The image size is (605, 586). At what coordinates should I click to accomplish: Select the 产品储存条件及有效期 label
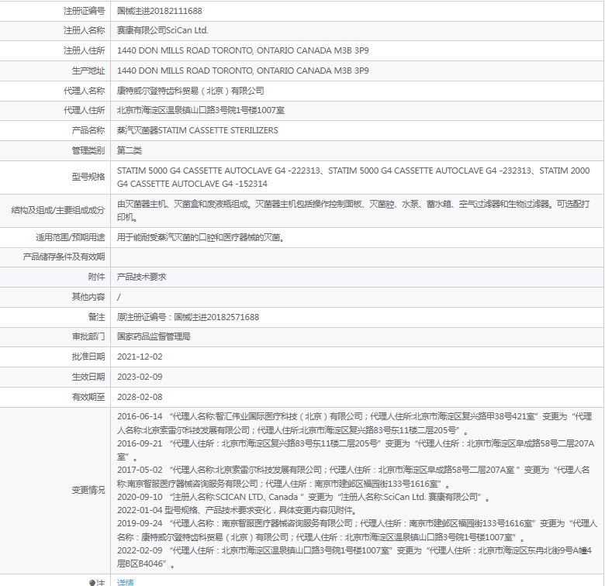[64, 257]
